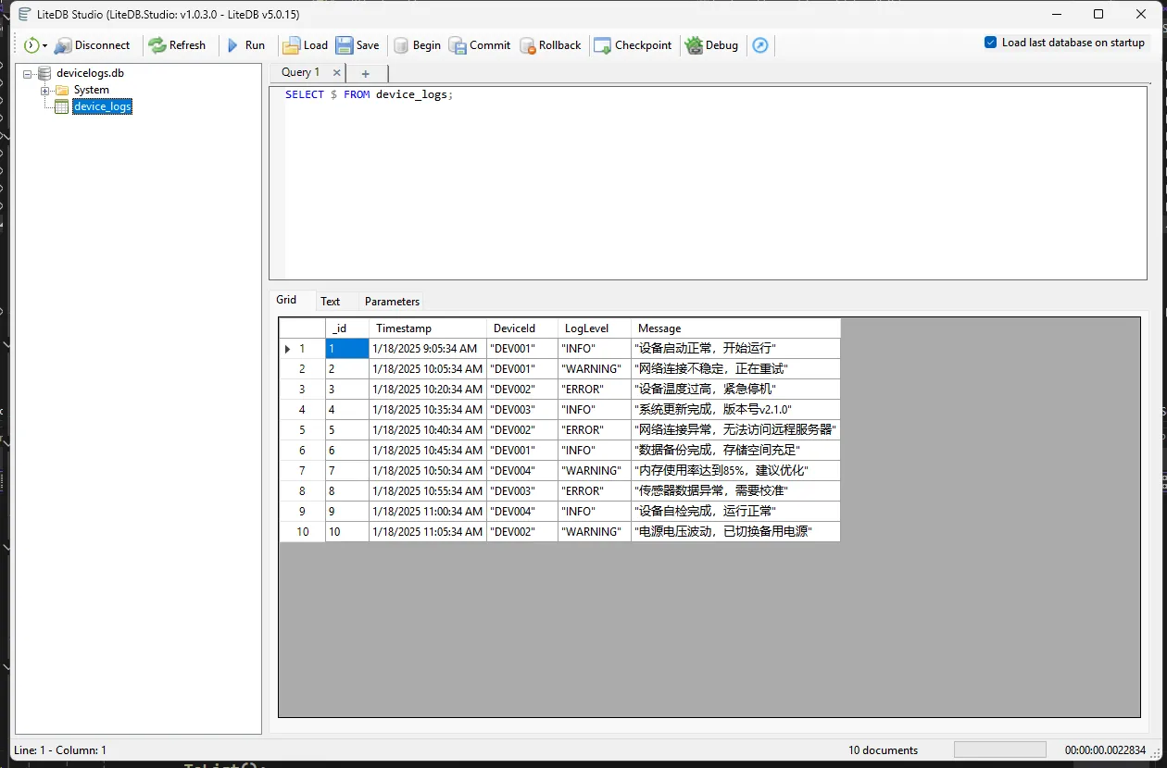Sort grid by the LogLevel column header
This screenshot has width=1167, height=768.
[x=586, y=328]
